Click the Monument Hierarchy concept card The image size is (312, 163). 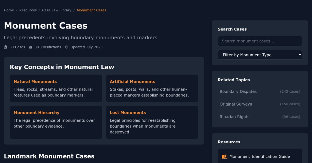56,122
